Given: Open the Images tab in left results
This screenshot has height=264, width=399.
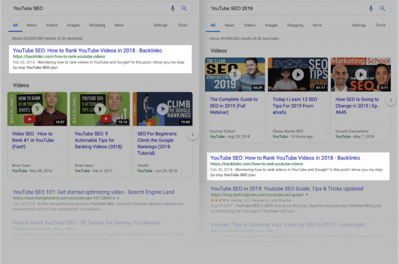Looking at the screenshot, I should tap(73, 25).
